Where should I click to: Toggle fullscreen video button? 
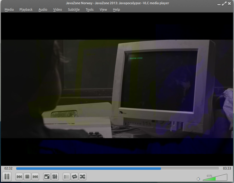coord(47,177)
